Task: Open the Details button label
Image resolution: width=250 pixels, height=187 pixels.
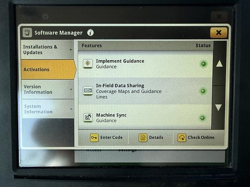Action: (x=156, y=137)
